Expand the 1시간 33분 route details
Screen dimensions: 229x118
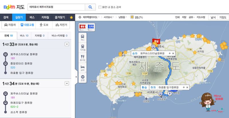coord(67,44)
